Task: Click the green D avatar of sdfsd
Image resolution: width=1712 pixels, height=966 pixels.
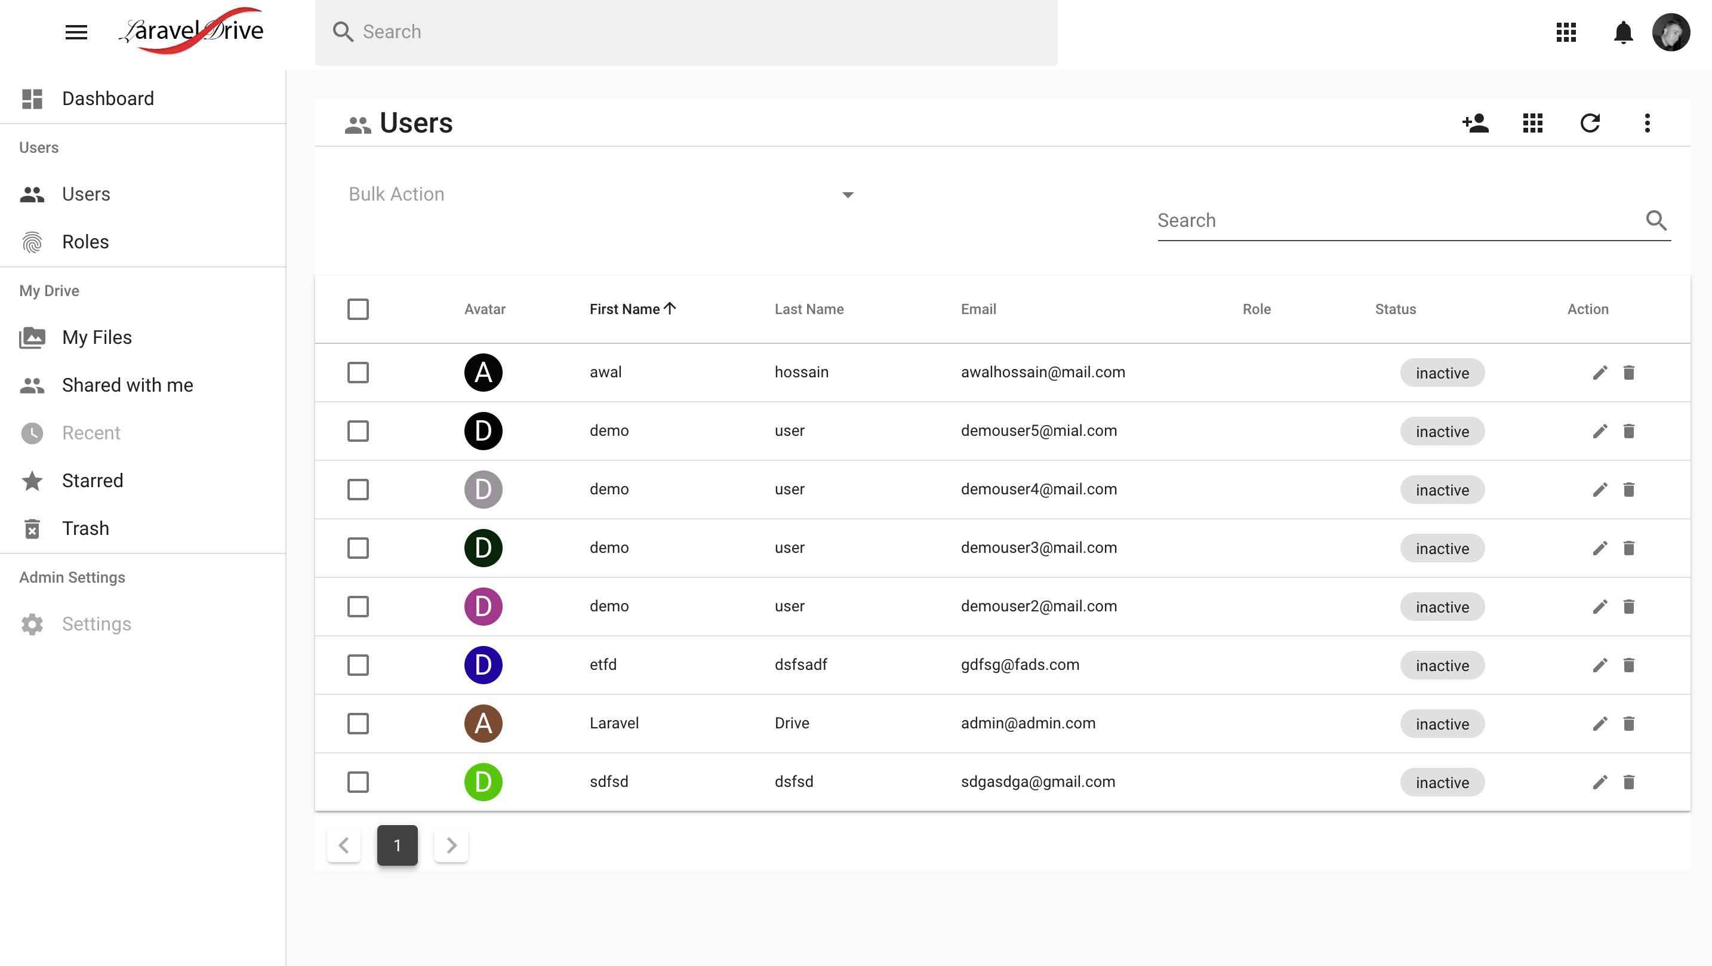Action: click(483, 782)
